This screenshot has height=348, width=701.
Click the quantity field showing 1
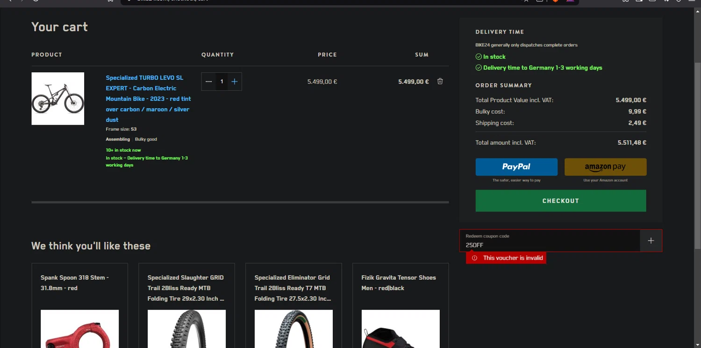(x=222, y=81)
